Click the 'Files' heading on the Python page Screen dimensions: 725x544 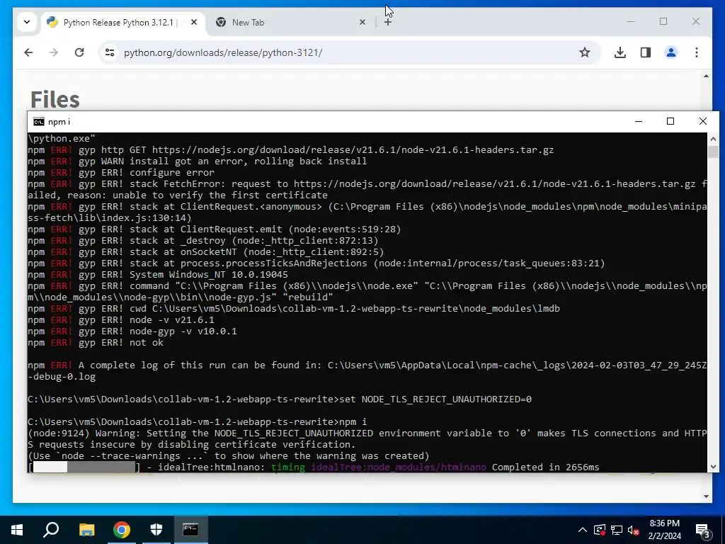tap(55, 99)
